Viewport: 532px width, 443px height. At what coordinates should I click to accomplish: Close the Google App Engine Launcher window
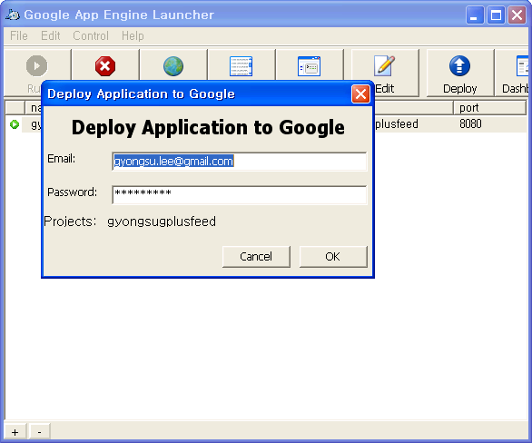[517, 15]
